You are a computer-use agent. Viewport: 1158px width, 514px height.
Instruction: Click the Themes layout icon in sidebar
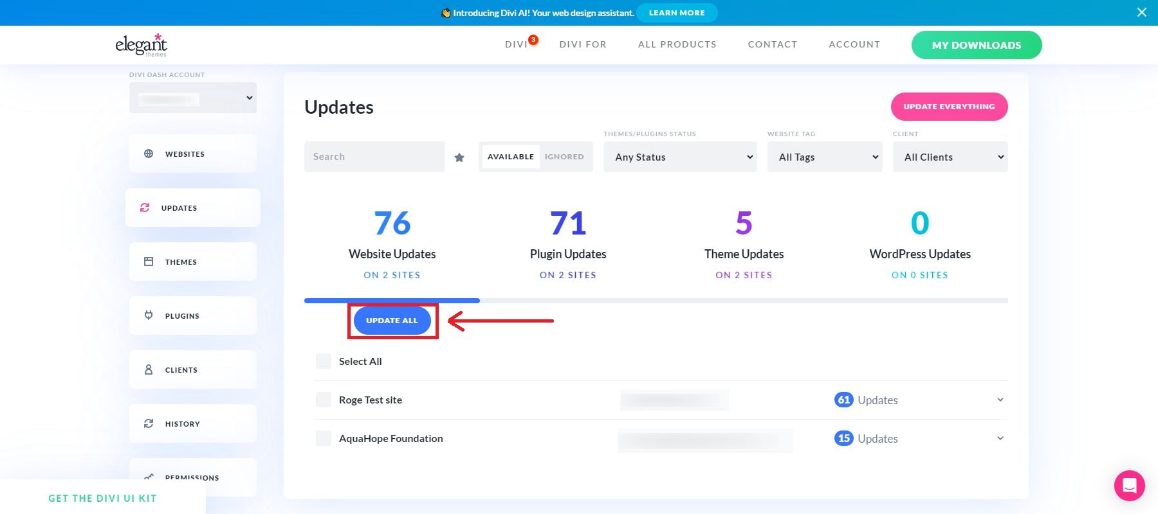pyautogui.click(x=149, y=261)
